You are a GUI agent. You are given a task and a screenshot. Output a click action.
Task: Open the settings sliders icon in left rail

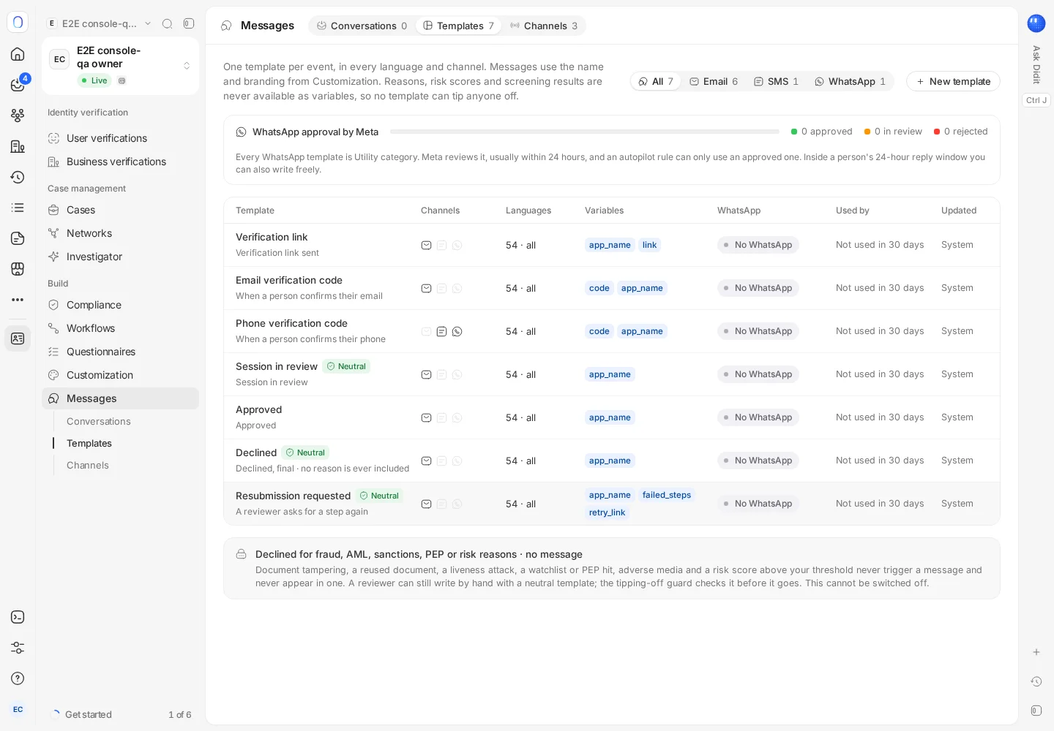tap(18, 648)
